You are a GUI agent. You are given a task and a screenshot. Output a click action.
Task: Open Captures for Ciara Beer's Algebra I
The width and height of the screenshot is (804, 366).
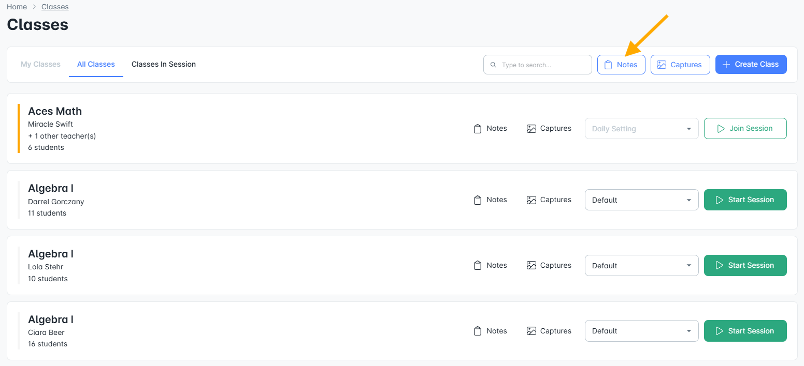549,331
